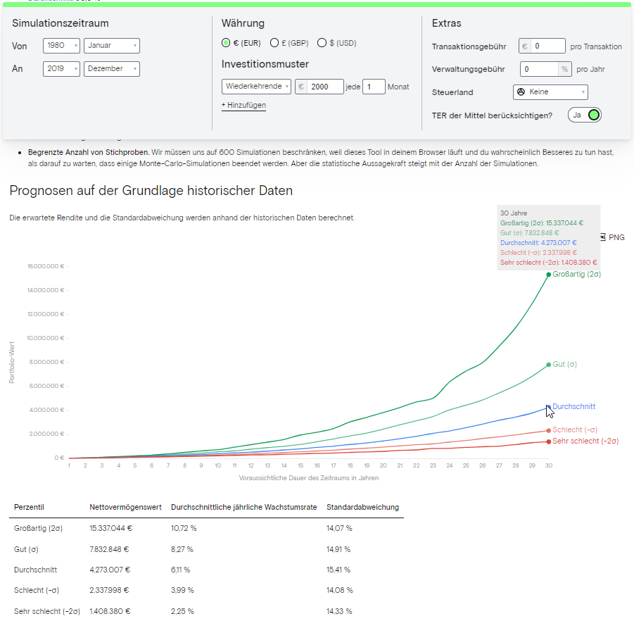The image size is (634, 633).
Task: Open the Dezember end month dropdown
Action: 111,69
